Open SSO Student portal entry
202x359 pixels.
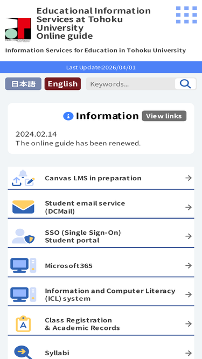[101, 236]
